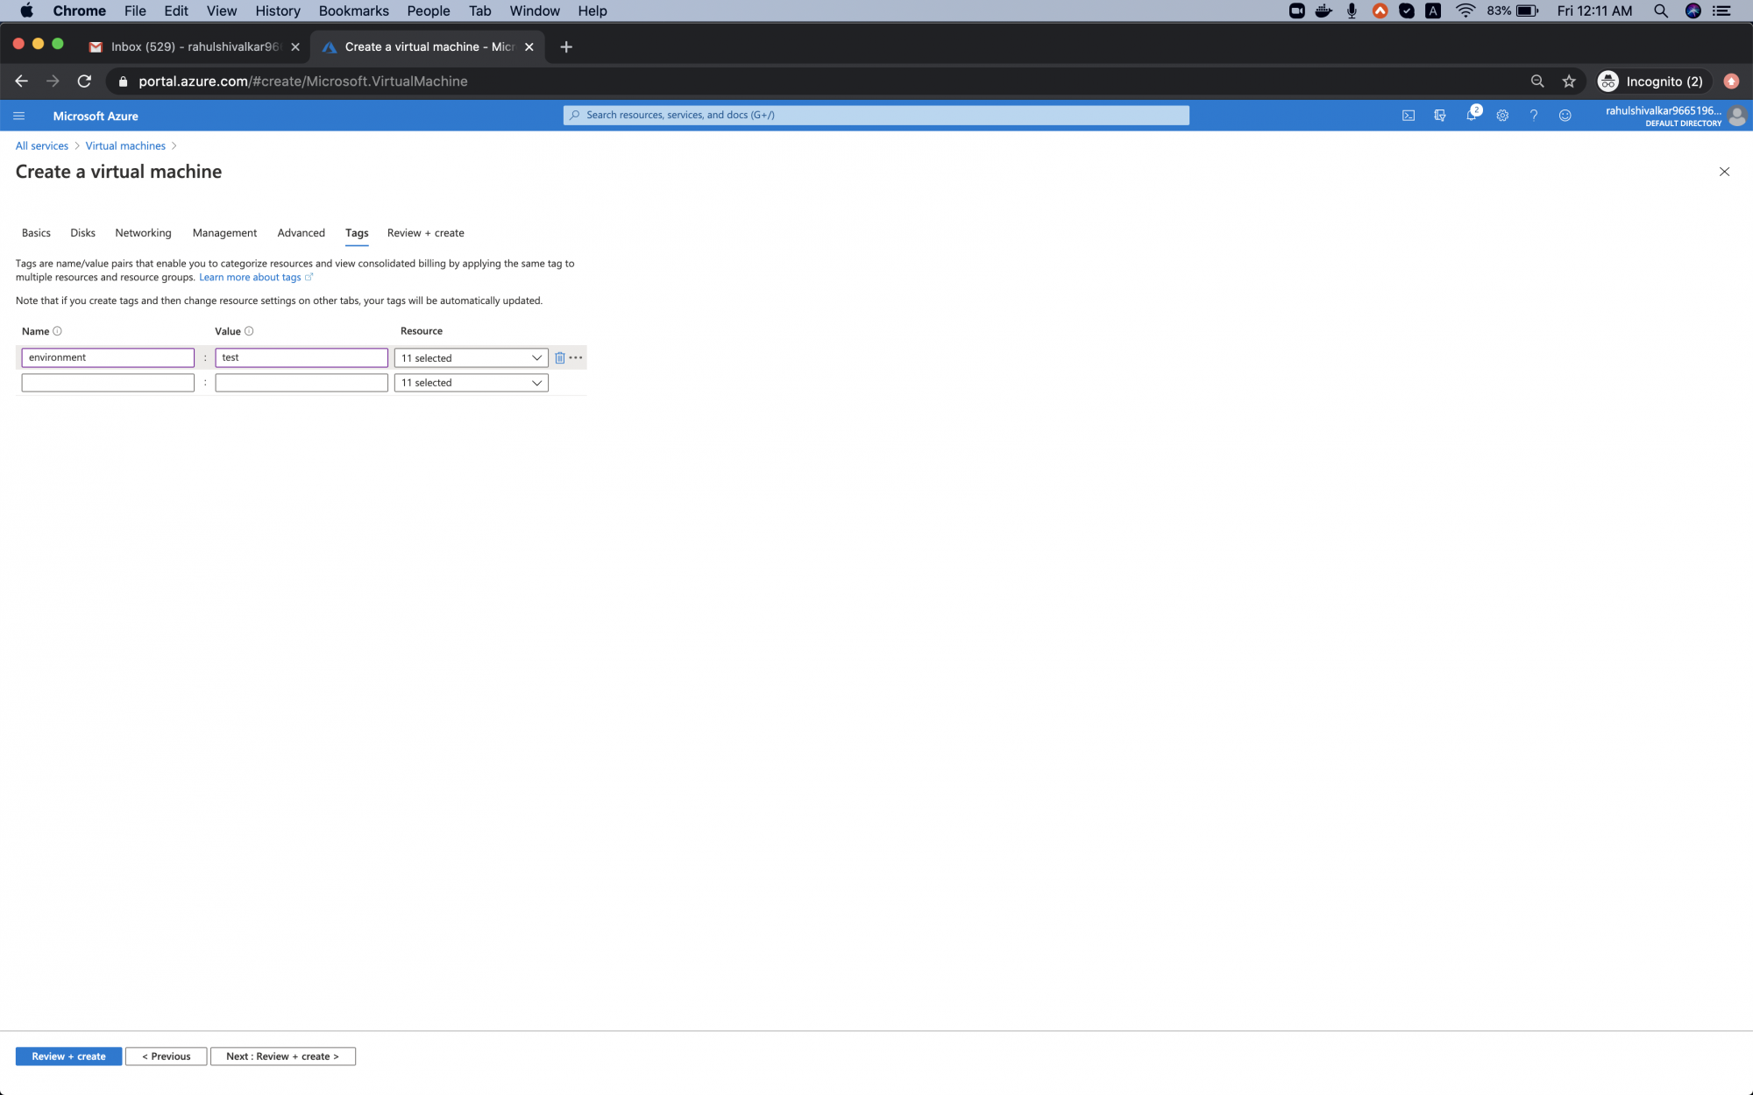
Task: Open the Learn more about tags link
Action: click(251, 277)
